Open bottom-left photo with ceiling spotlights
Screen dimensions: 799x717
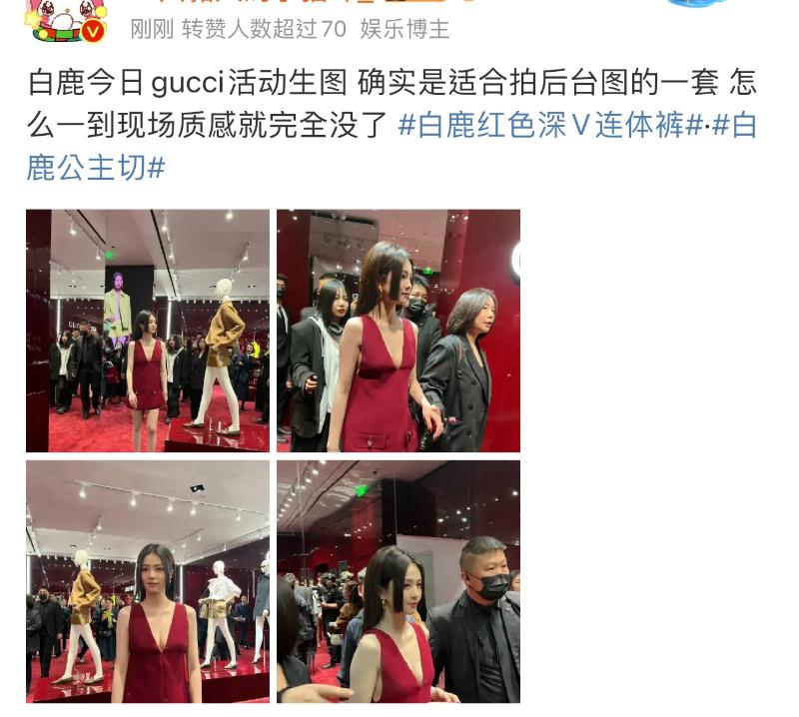tap(148, 581)
